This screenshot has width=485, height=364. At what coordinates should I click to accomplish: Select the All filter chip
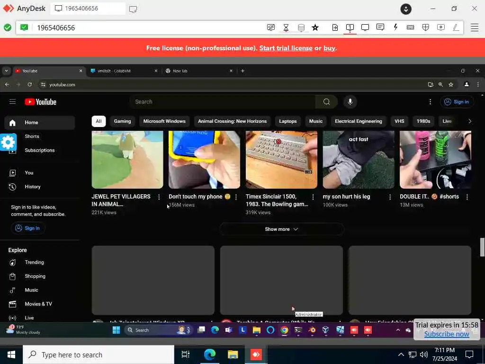click(99, 121)
